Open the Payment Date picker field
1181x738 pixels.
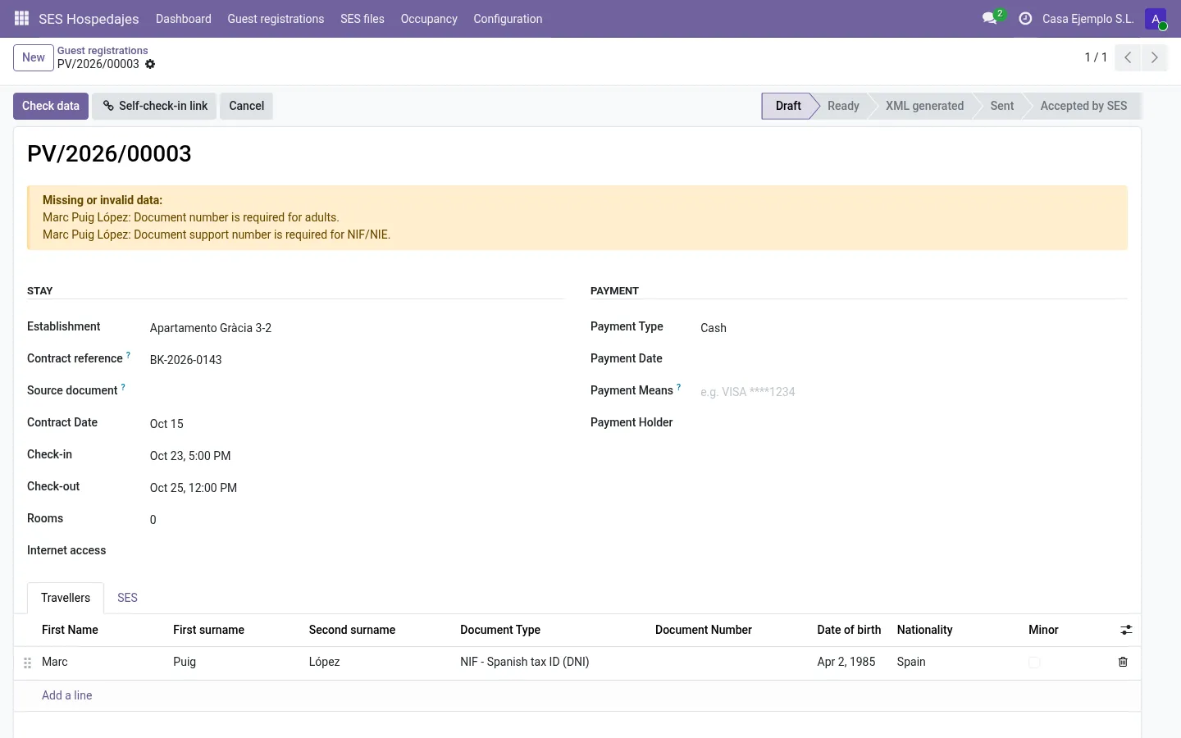pos(914,360)
